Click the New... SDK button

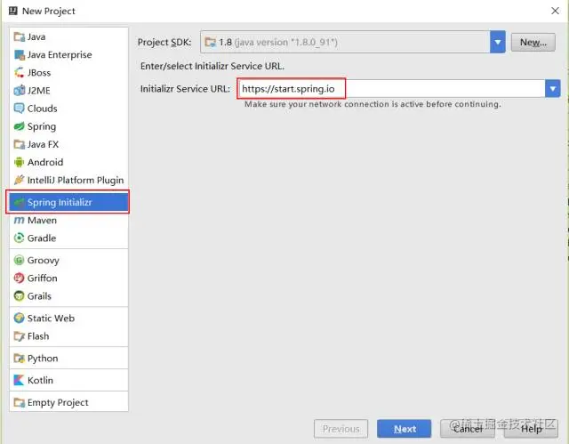533,42
